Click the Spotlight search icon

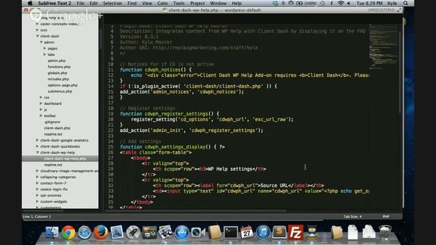tap(406, 3)
